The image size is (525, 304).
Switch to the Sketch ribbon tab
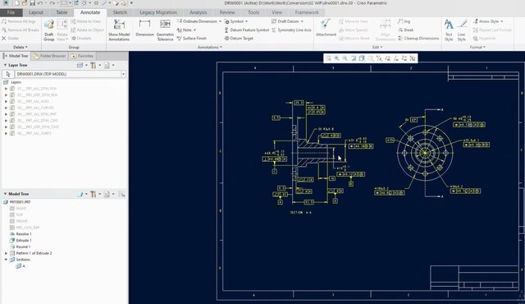point(120,12)
